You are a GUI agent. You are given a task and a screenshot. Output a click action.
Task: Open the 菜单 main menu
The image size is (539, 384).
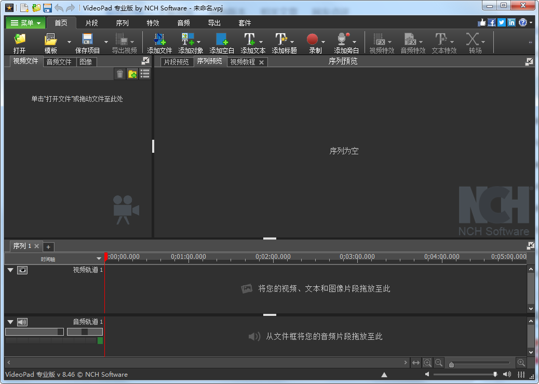25,22
